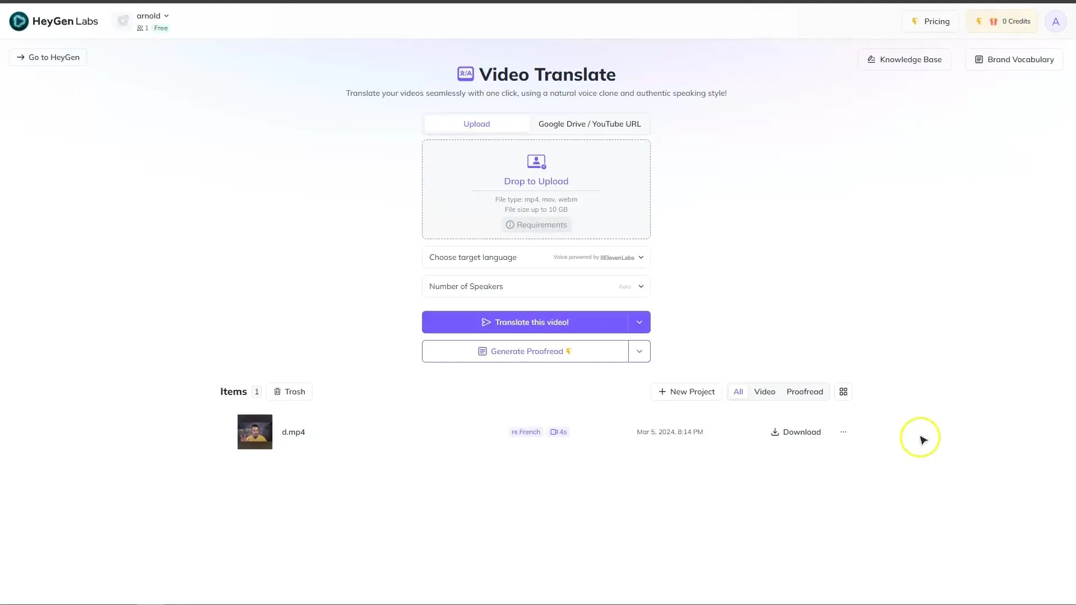The width and height of the screenshot is (1076, 605).
Task: Click the Video Translate upload icon
Action: tap(536, 161)
